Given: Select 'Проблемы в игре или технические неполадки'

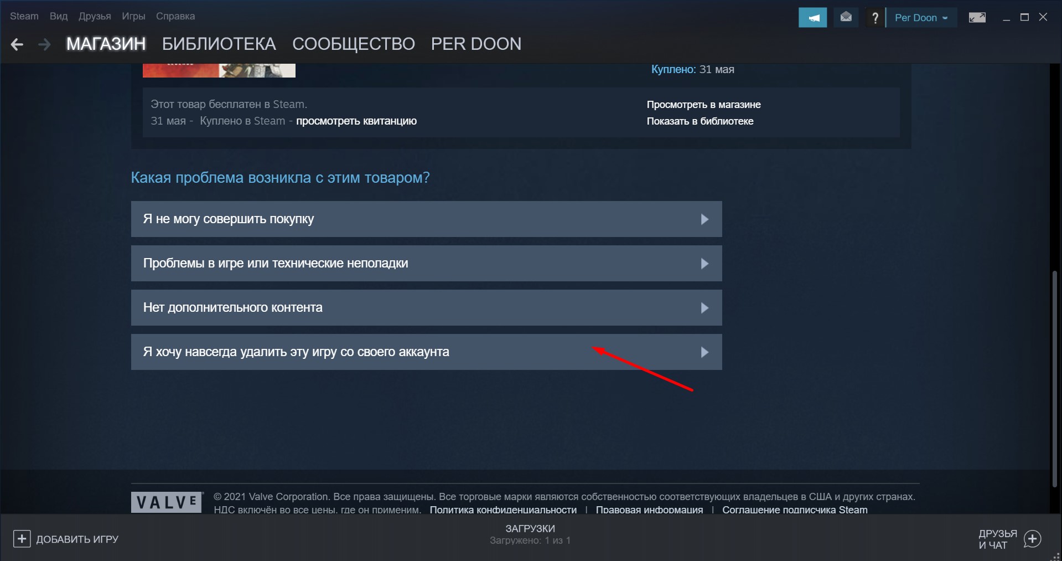Looking at the screenshot, I should [426, 263].
